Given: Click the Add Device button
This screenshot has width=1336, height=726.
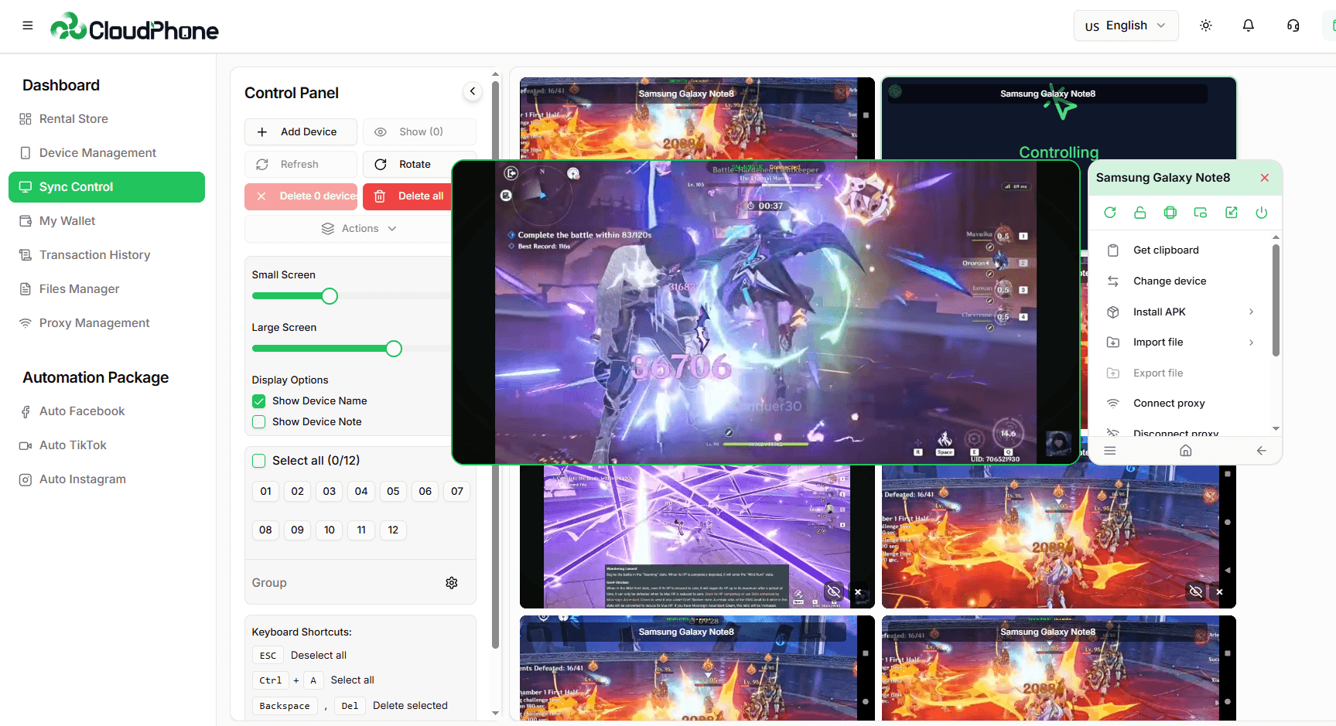Looking at the screenshot, I should (x=300, y=131).
